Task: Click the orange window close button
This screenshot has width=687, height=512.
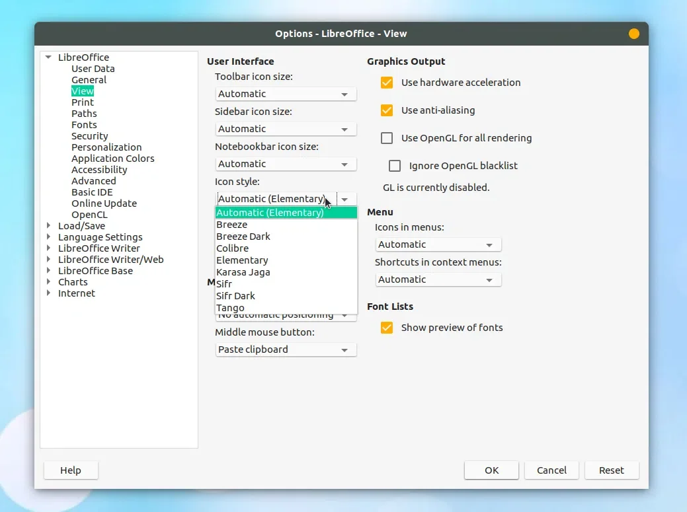Action: (633, 34)
